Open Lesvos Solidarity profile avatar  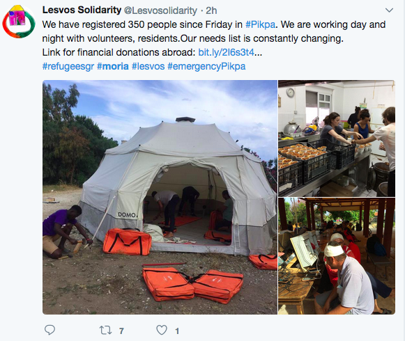click(x=19, y=22)
